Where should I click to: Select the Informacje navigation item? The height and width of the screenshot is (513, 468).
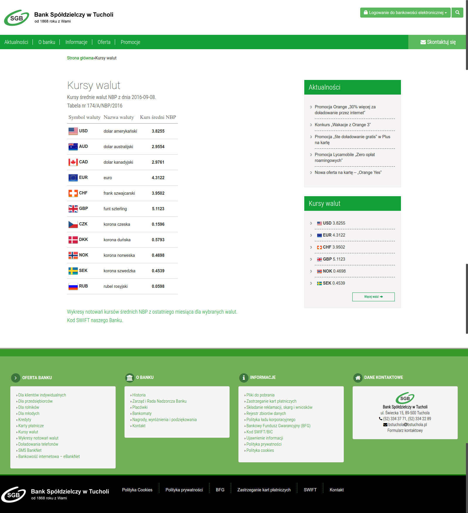coord(76,42)
